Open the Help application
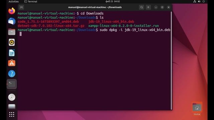This screenshot has width=214, height=120. pyautogui.click(x=12, y=74)
